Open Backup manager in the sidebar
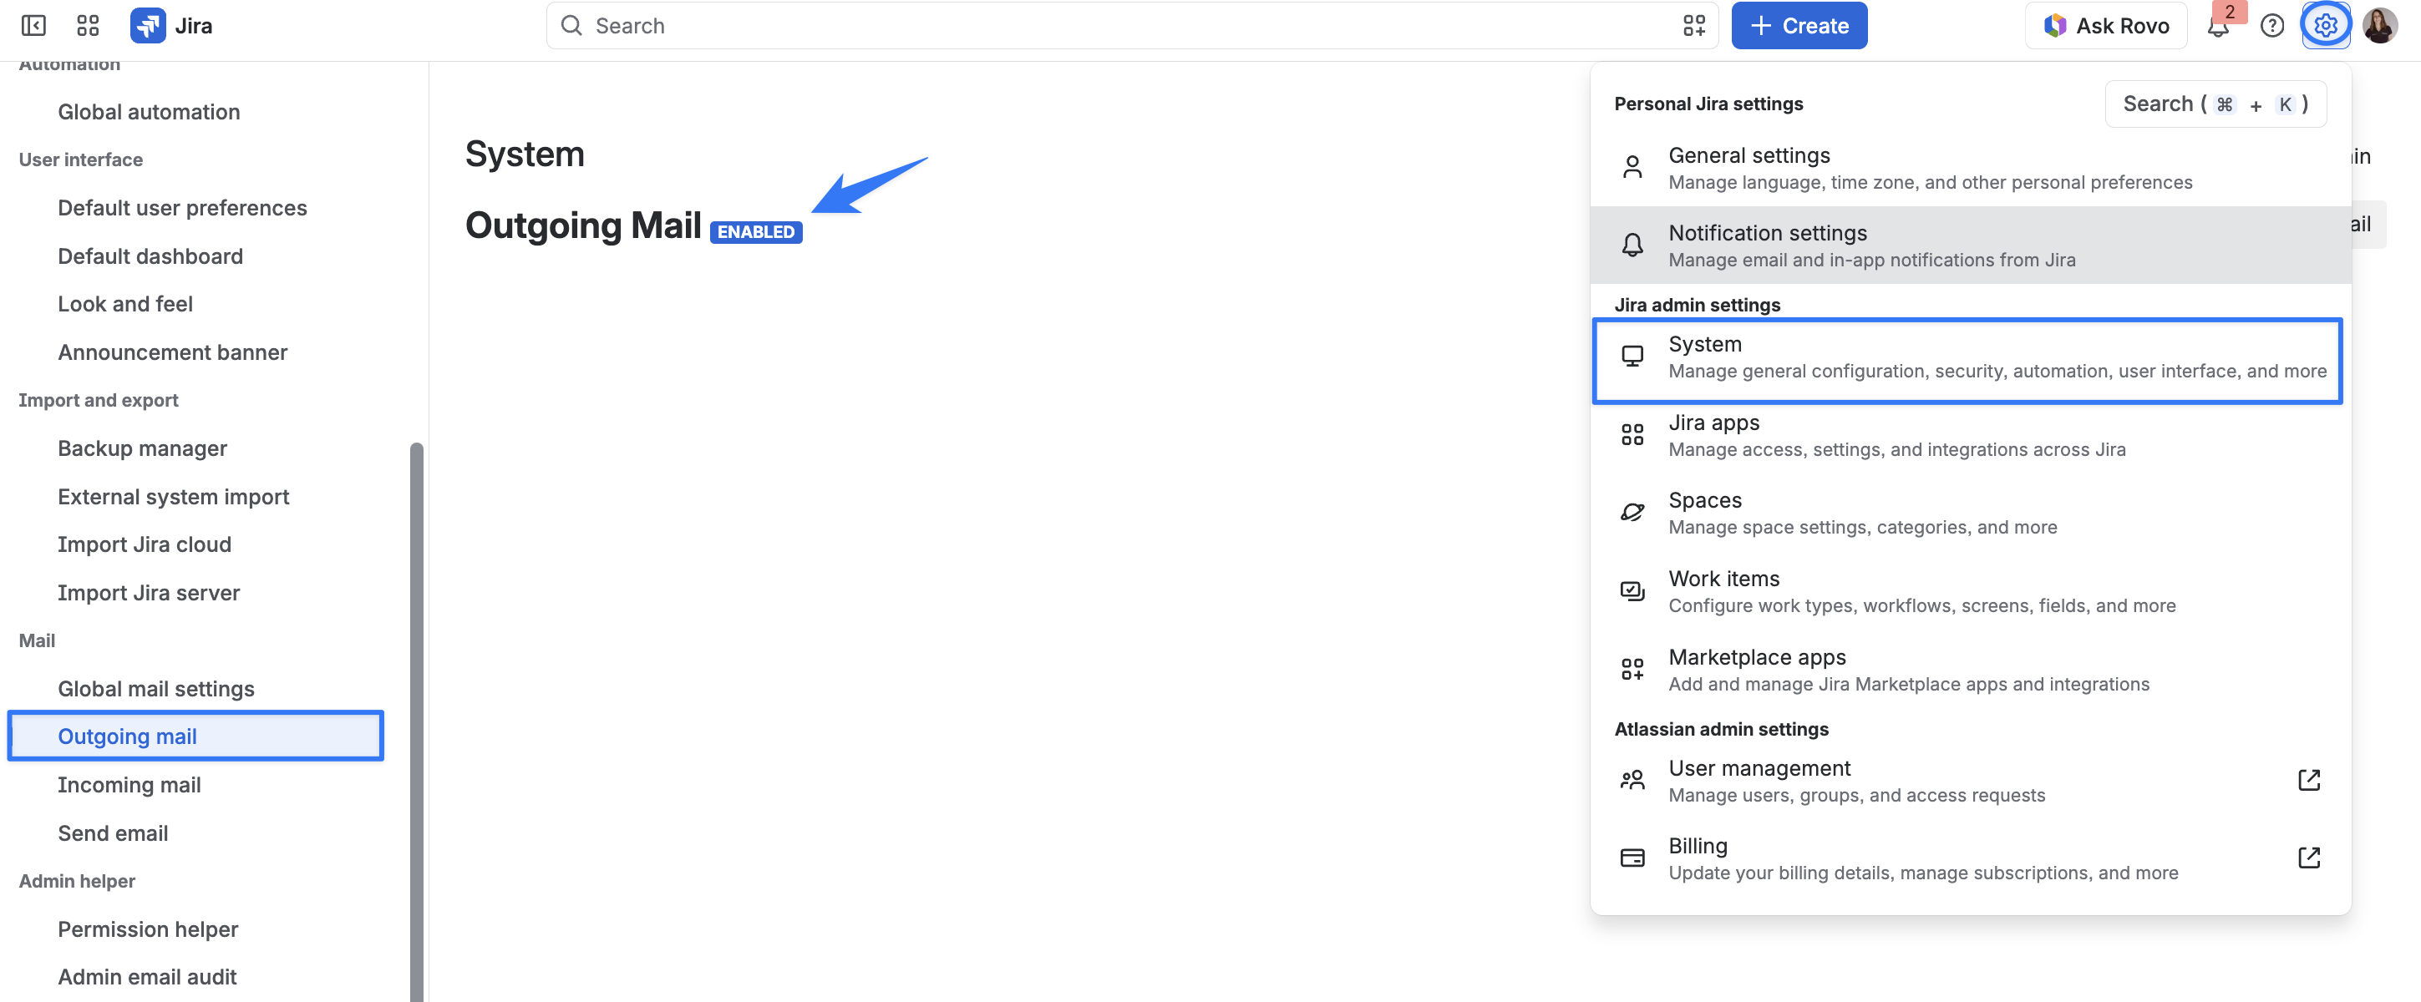The width and height of the screenshot is (2421, 1002). tap(142, 448)
